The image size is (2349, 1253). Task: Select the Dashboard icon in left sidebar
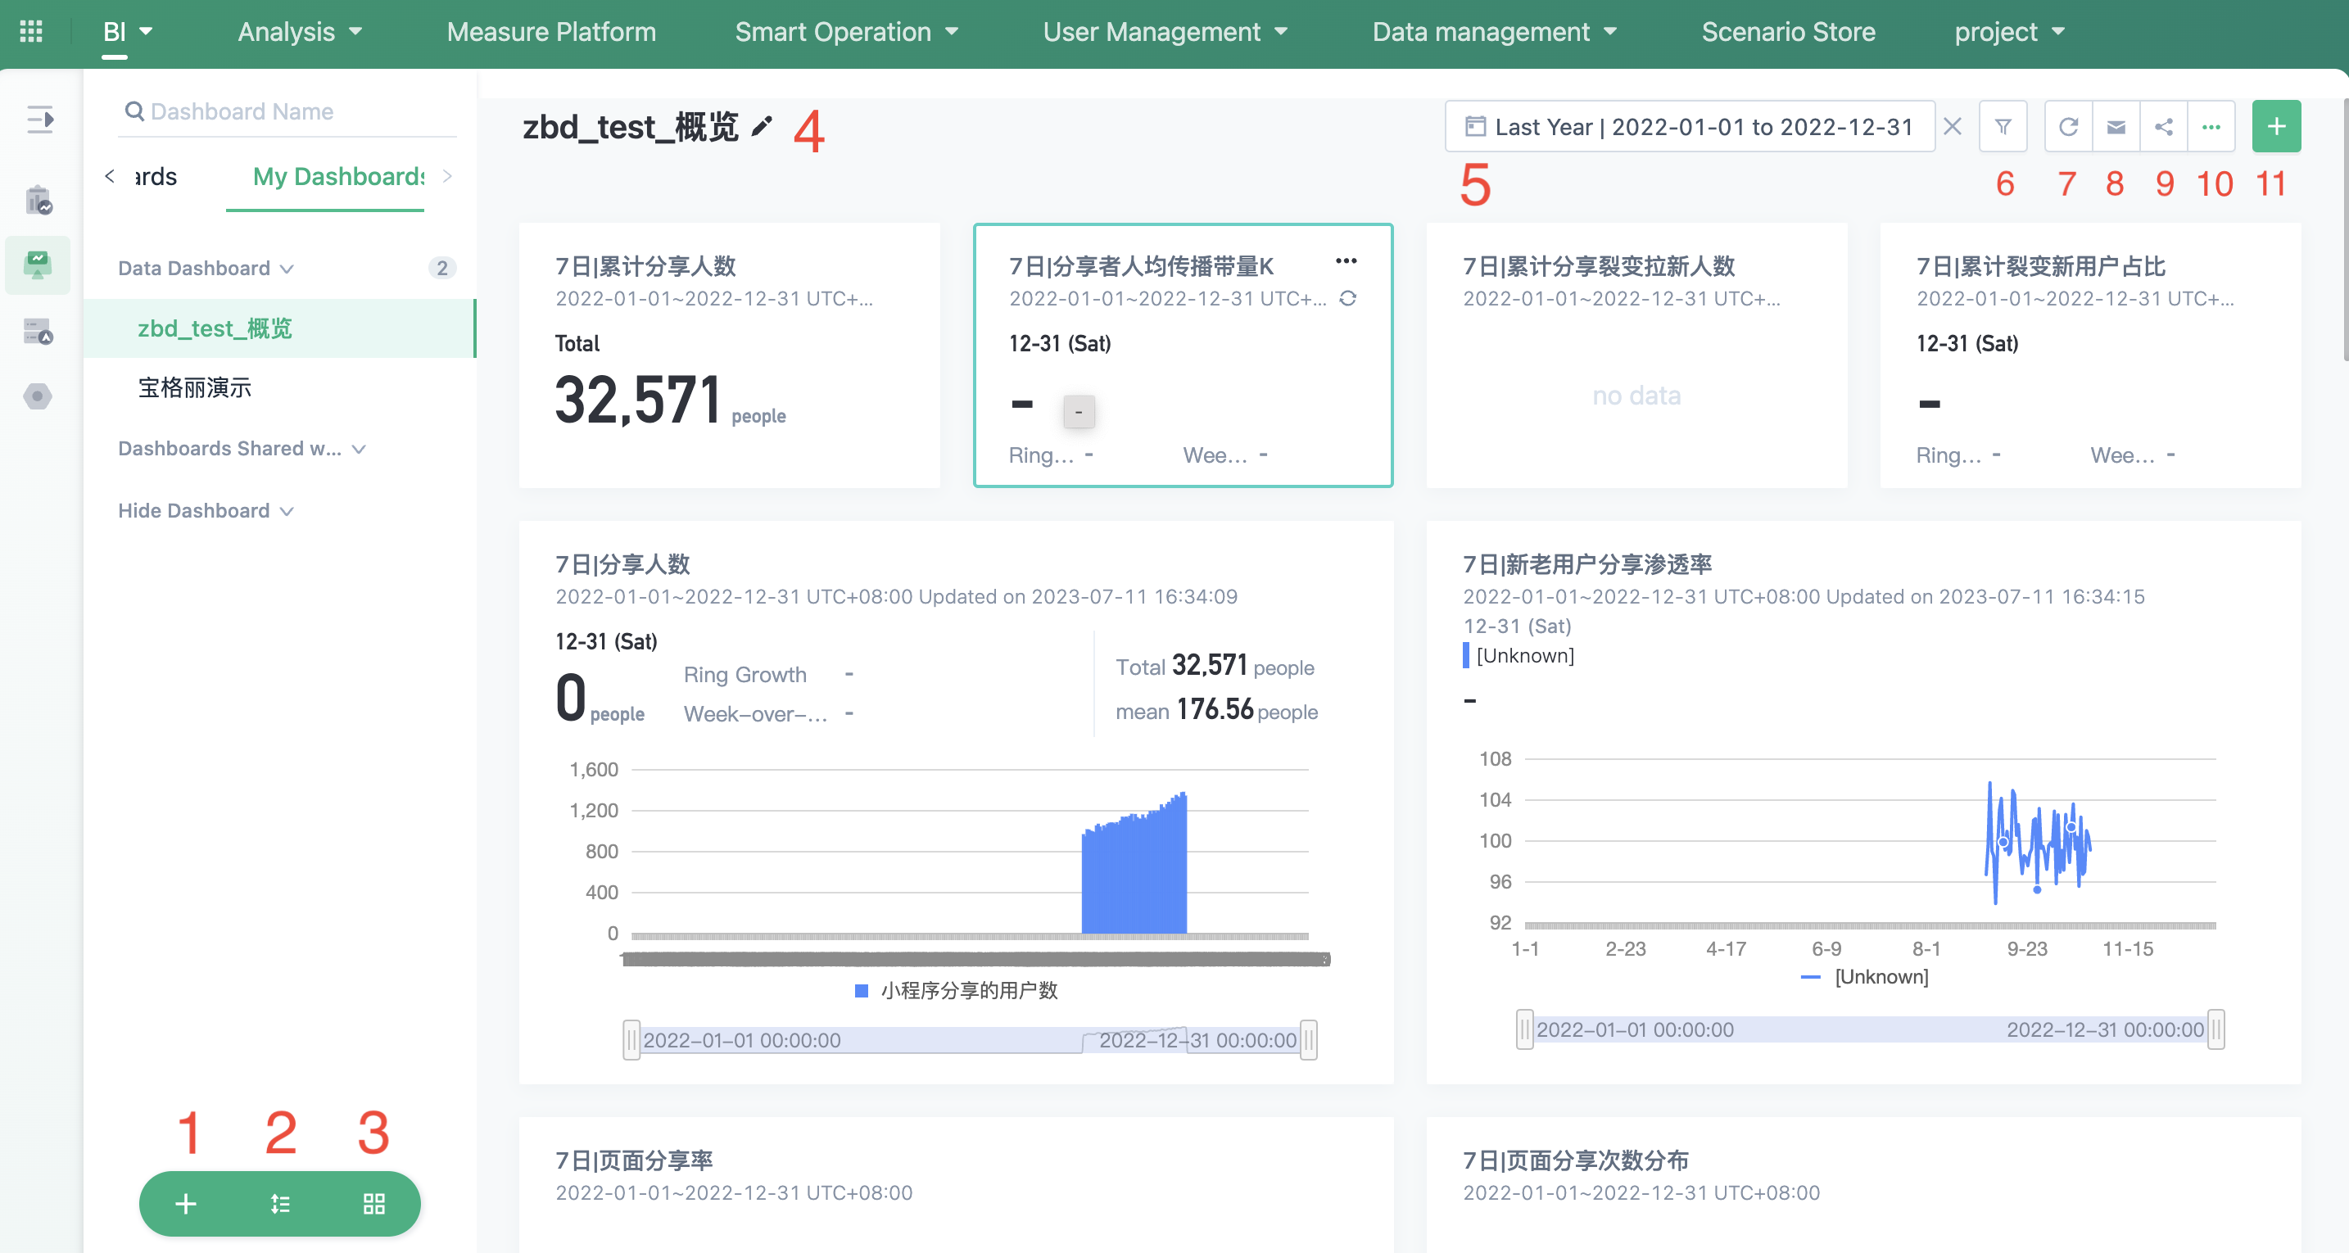[x=37, y=265]
